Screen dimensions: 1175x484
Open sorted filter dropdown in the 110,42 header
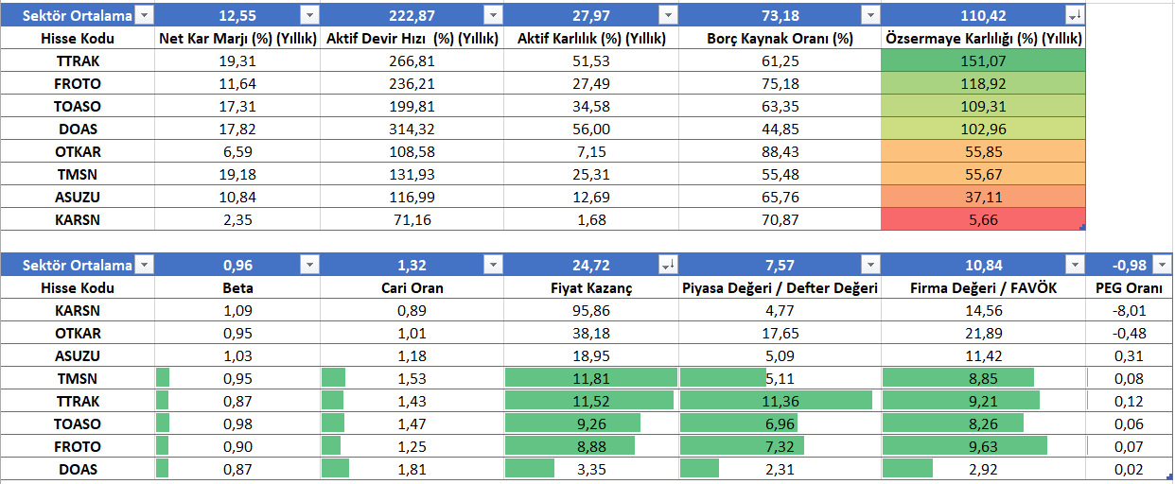click(1074, 15)
